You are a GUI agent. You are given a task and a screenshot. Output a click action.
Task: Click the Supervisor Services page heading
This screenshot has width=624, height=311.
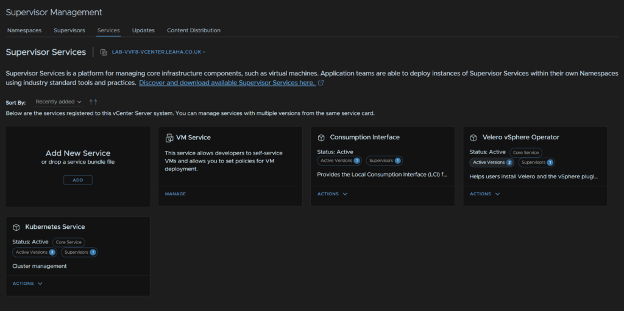(46, 52)
